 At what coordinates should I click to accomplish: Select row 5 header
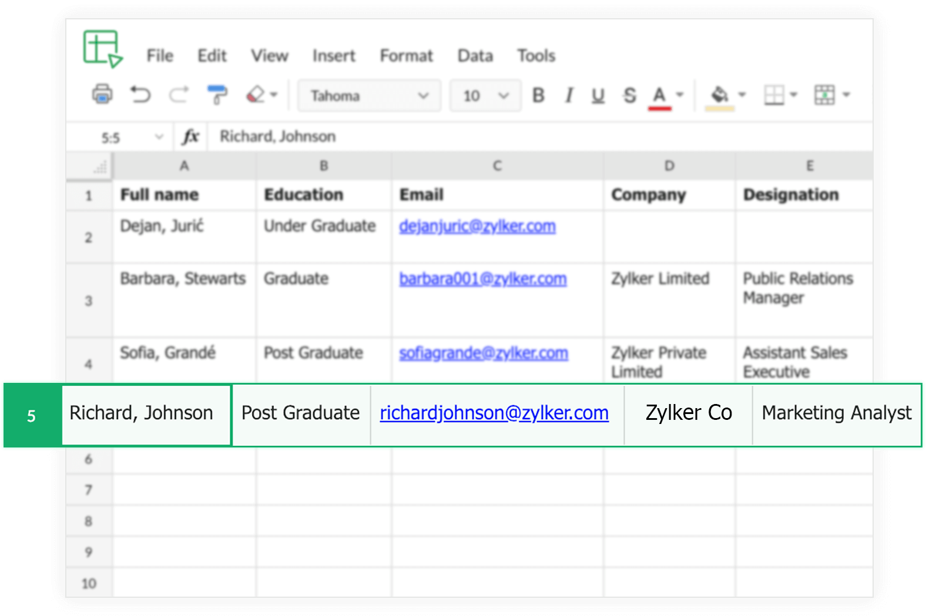(32, 415)
